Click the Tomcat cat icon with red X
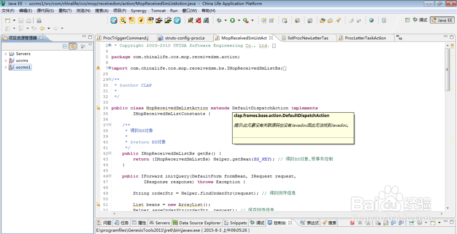This screenshot has height=234, width=457. (x=198, y=21)
